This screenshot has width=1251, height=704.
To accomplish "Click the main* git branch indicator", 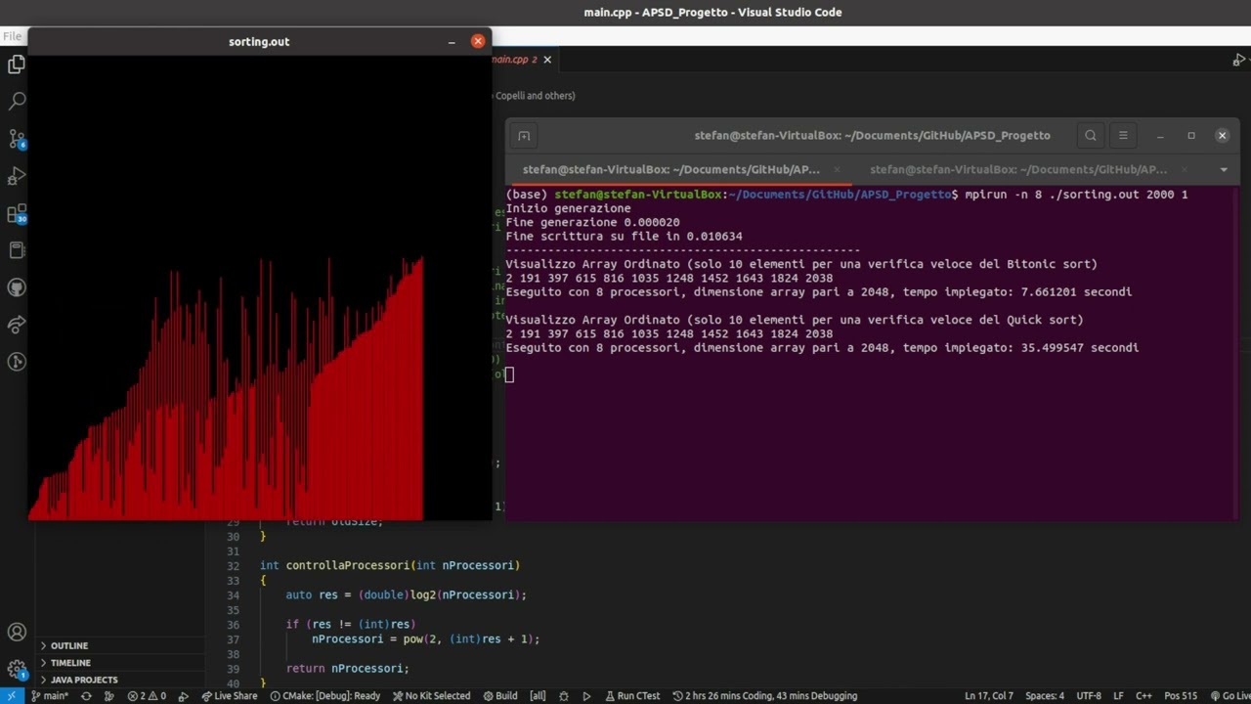I will (50, 696).
